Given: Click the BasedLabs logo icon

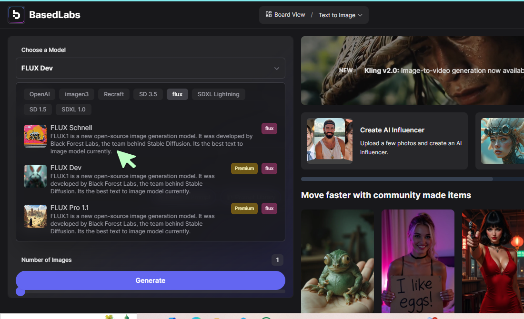Looking at the screenshot, I should [x=16, y=15].
